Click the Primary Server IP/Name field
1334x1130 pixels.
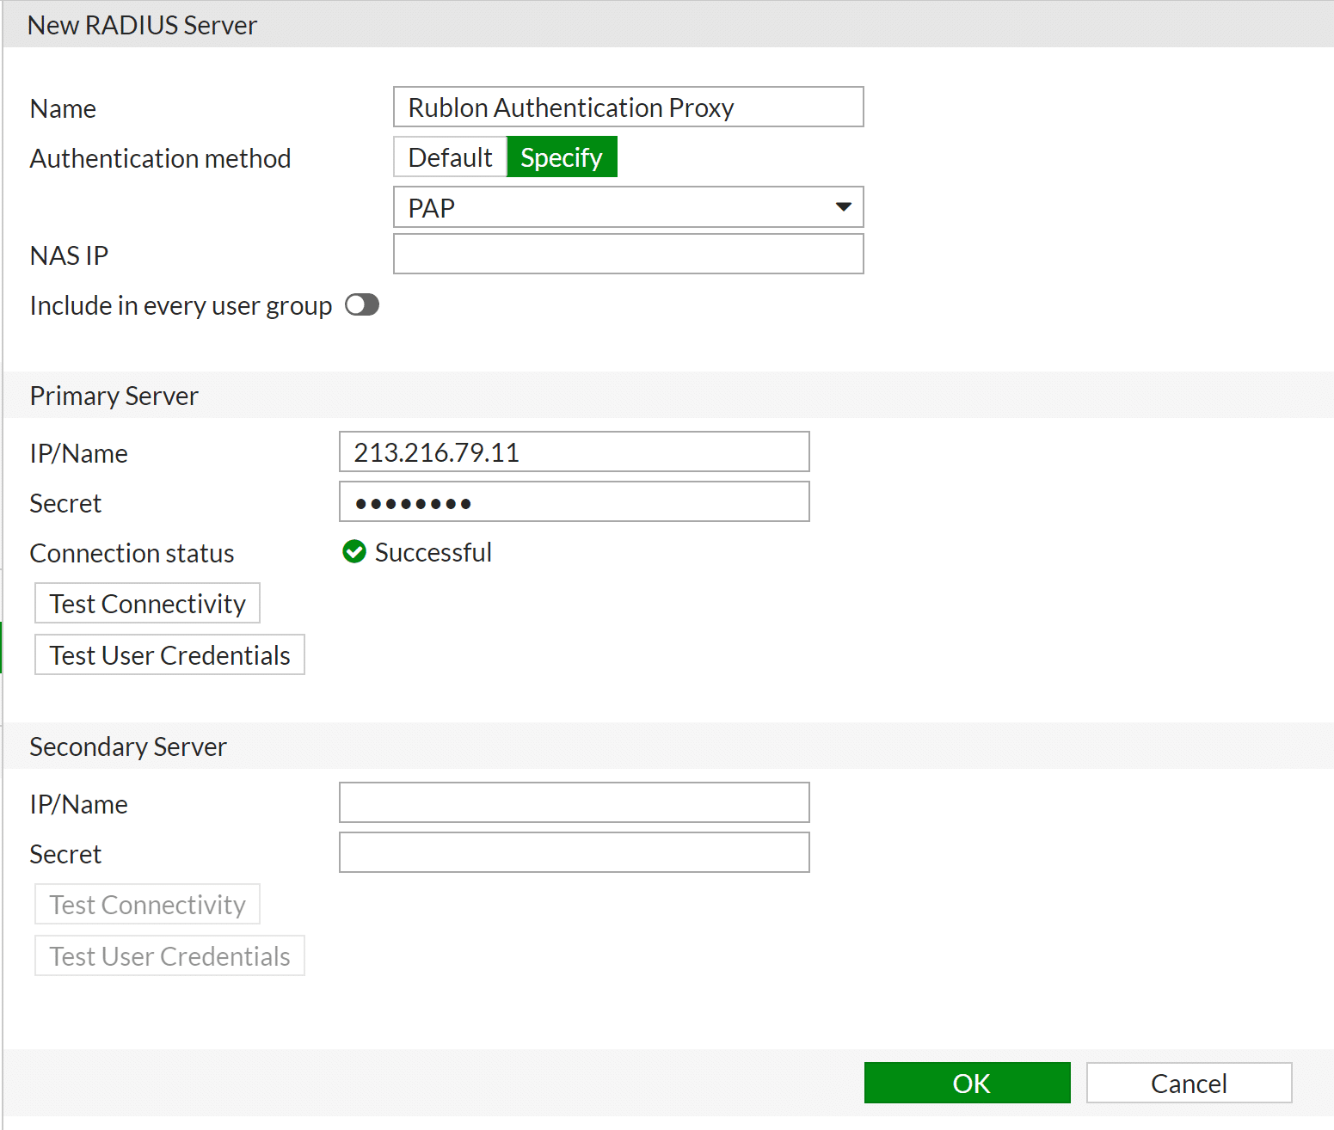coord(574,452)
